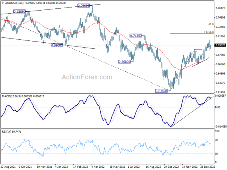The image size is (227, 170).
Task: Click the 0.64695 price axis value
Action: [220, 74]
